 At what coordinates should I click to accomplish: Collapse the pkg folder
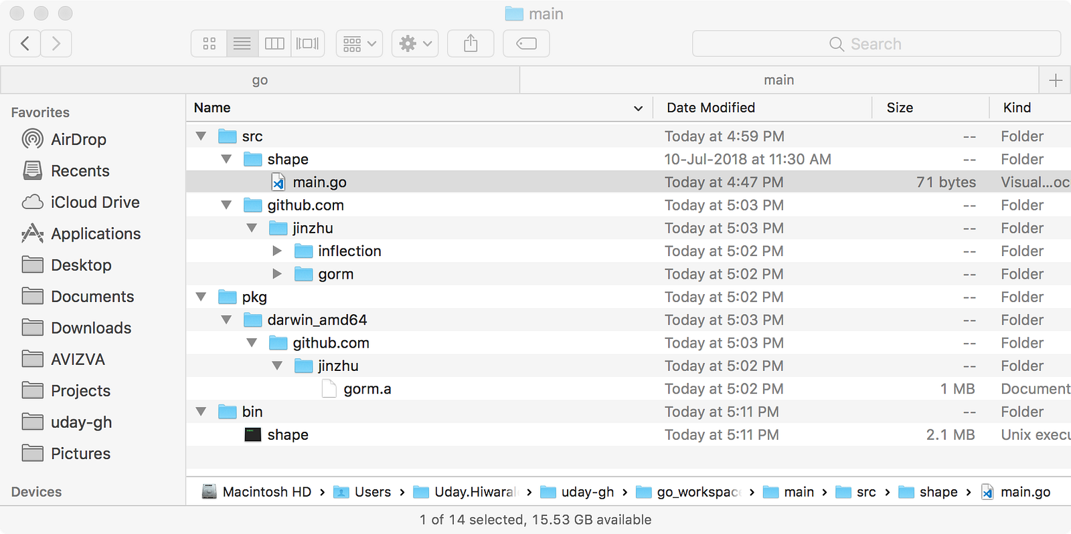coord(201,297)
